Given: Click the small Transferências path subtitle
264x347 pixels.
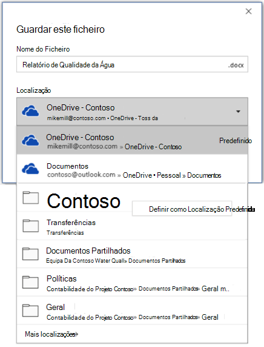Looking at the screenshot, I should tap(65, 233).
